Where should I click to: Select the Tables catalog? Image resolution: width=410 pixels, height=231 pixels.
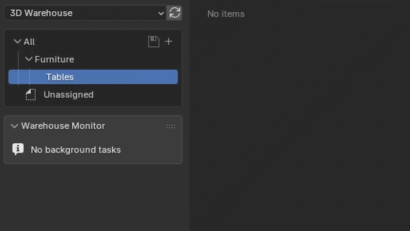93,77
